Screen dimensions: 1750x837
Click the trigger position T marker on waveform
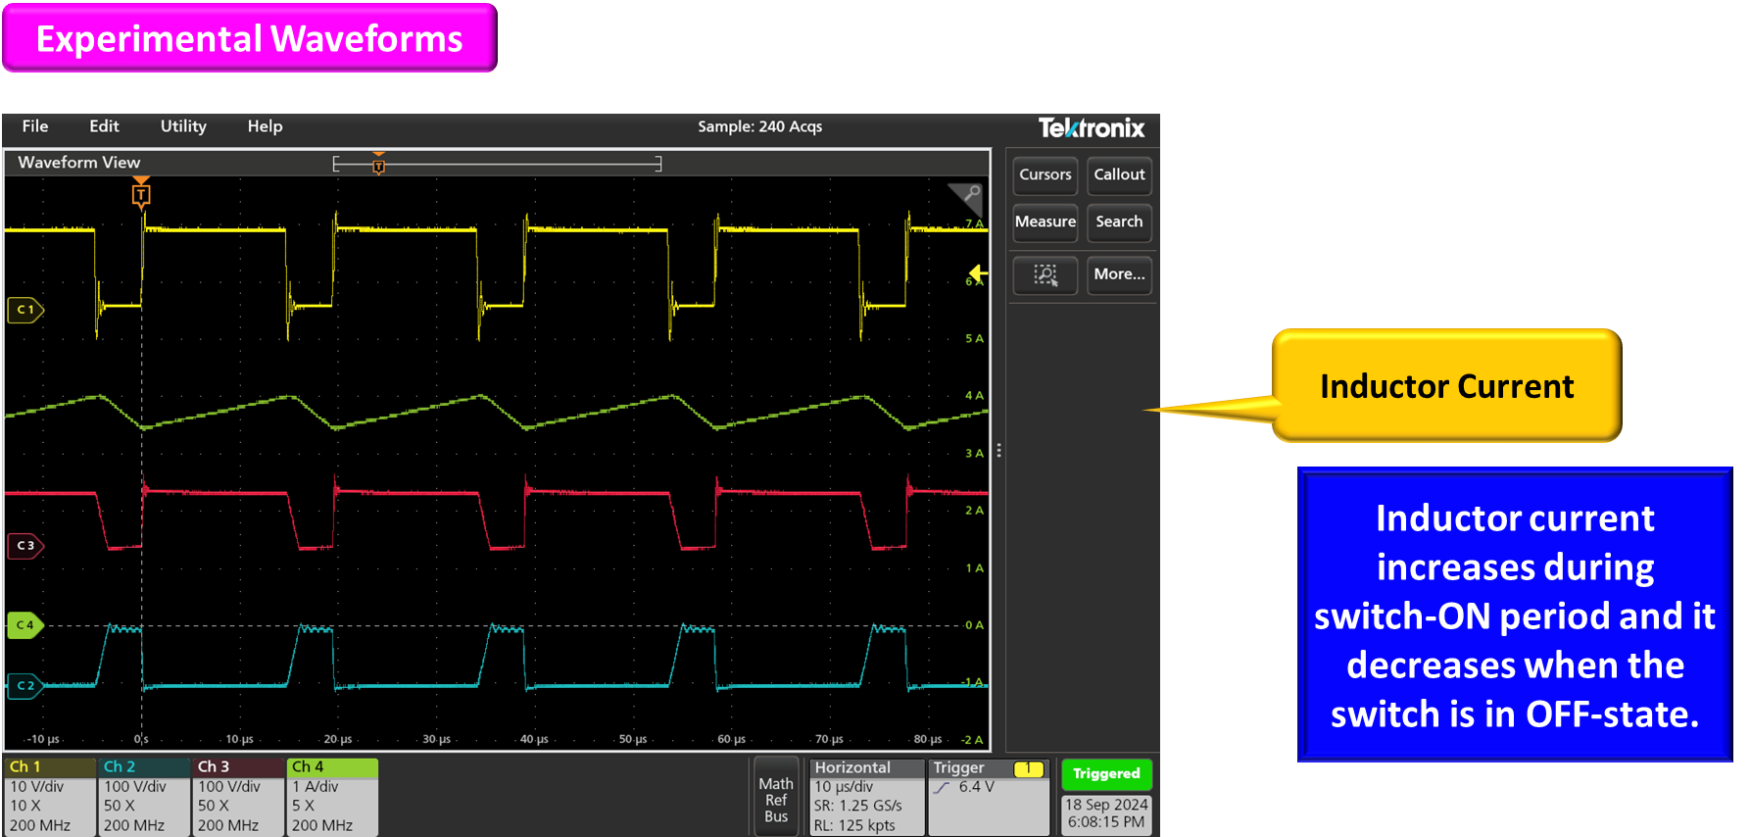click(x=141, y=193)
